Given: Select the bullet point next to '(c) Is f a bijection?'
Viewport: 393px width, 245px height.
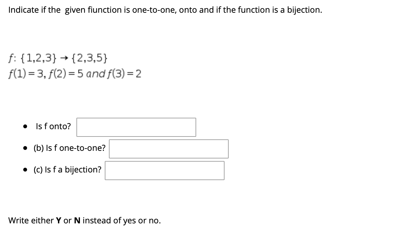Looking at the screenshot, I should coord(26,169).
